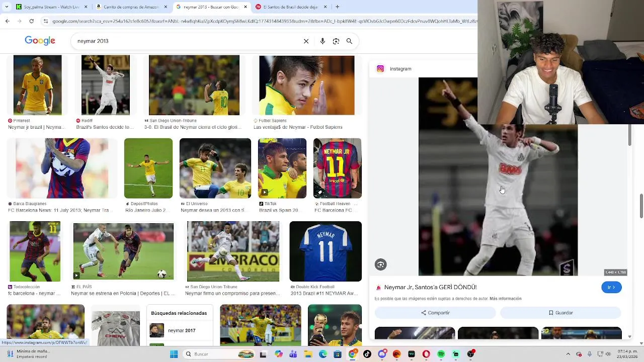Open Microsoft Store from the taskbar

338,354
